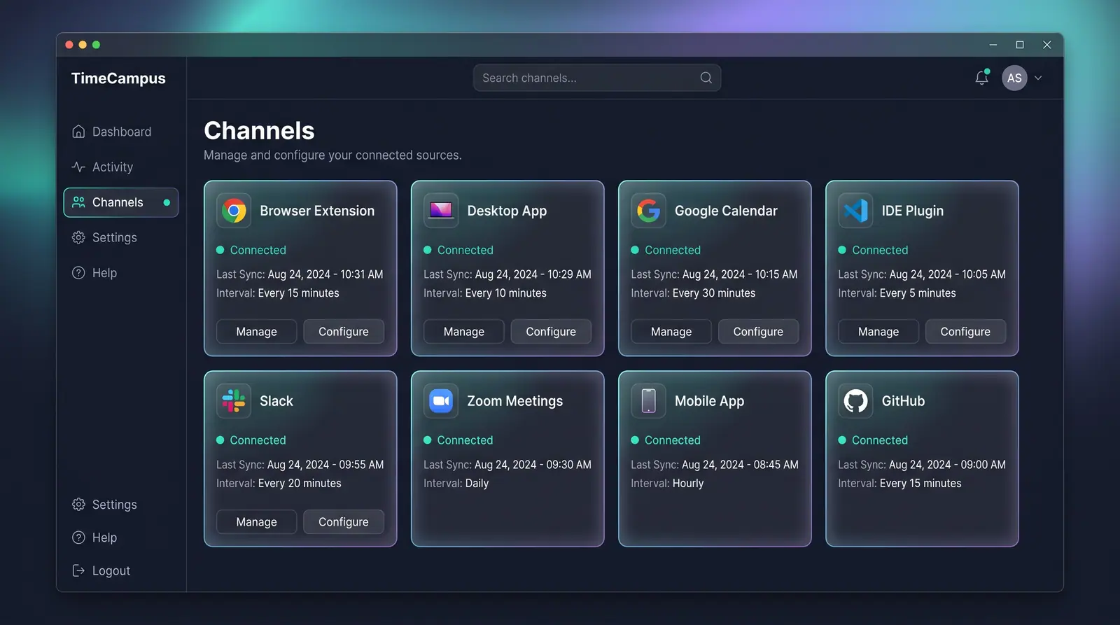Click 'Interval: Every 15 minutes' on Browser Extension
Viewport: 1120px width, 625px height.
point(278,293)
